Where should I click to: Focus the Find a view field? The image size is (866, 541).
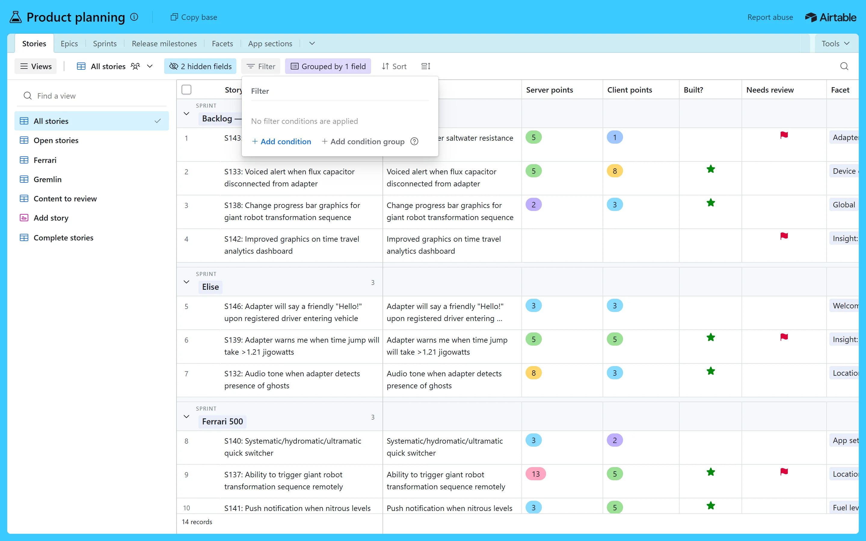pyautogui.click(x=92, y=96)
